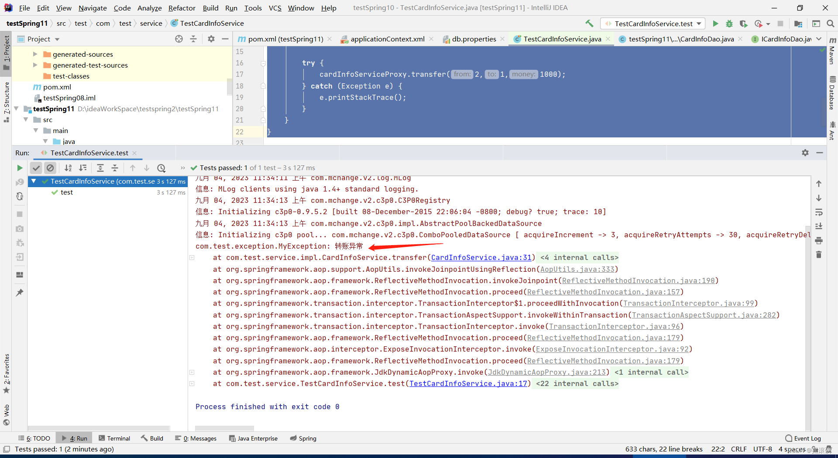Click Print icon in console sidebar

pyautogui.click(x=819, y=240)
